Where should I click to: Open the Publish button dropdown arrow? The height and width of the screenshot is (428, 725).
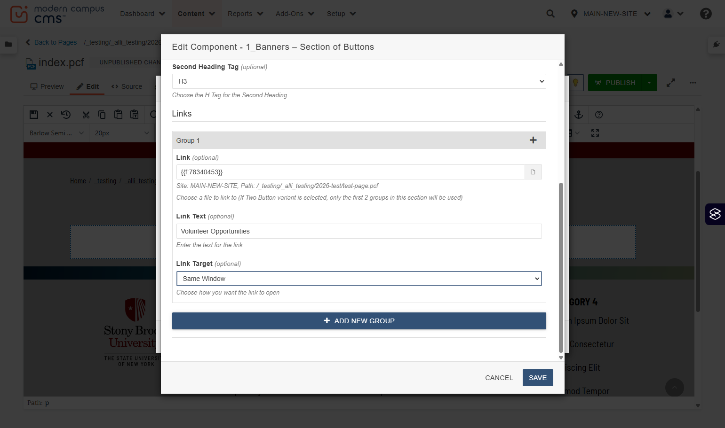pos(649,83)
